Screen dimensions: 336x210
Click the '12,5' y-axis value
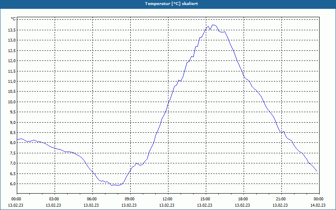[12, 50]
